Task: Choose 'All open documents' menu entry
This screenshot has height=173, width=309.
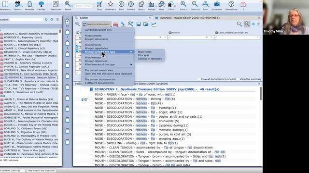Action: (97, 39)
